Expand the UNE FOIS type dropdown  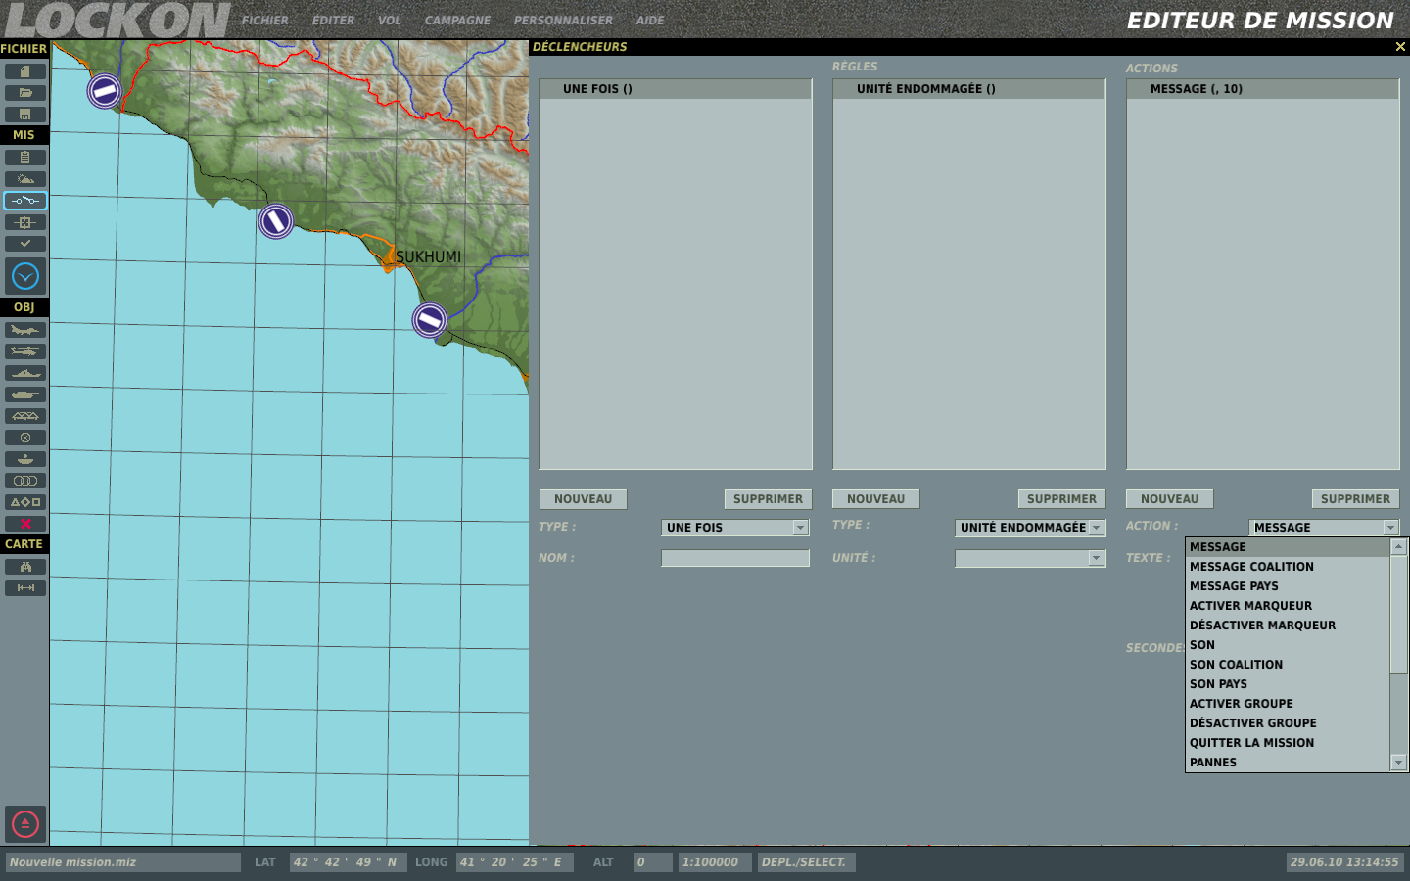coord(800,528)
